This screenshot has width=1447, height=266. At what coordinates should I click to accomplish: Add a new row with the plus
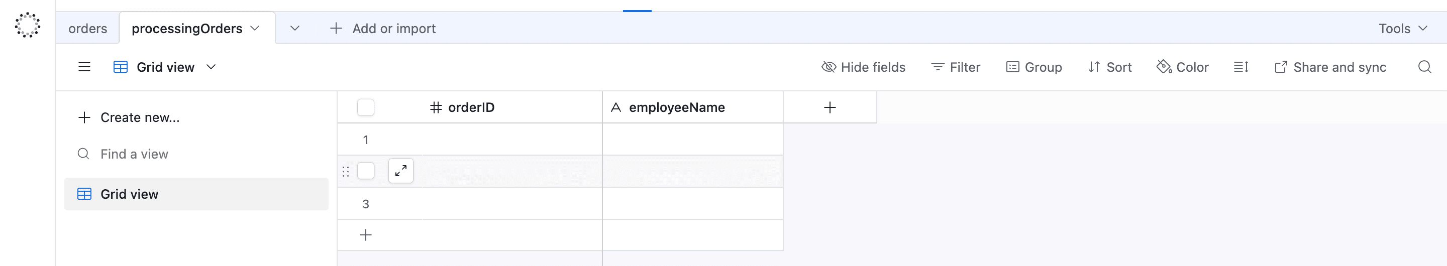(x=366, y=235)
